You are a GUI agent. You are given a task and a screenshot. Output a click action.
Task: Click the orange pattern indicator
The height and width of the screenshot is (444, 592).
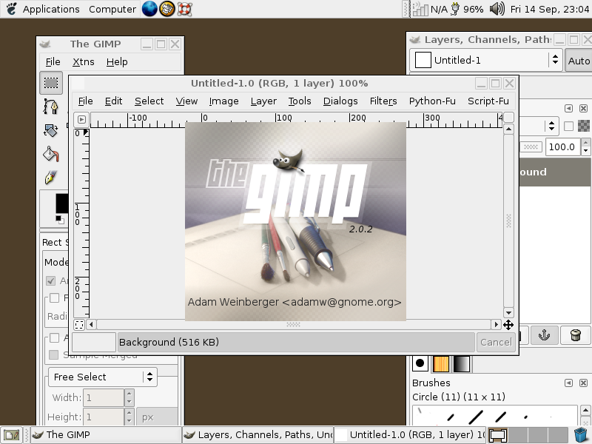click(x=440, y=363)
